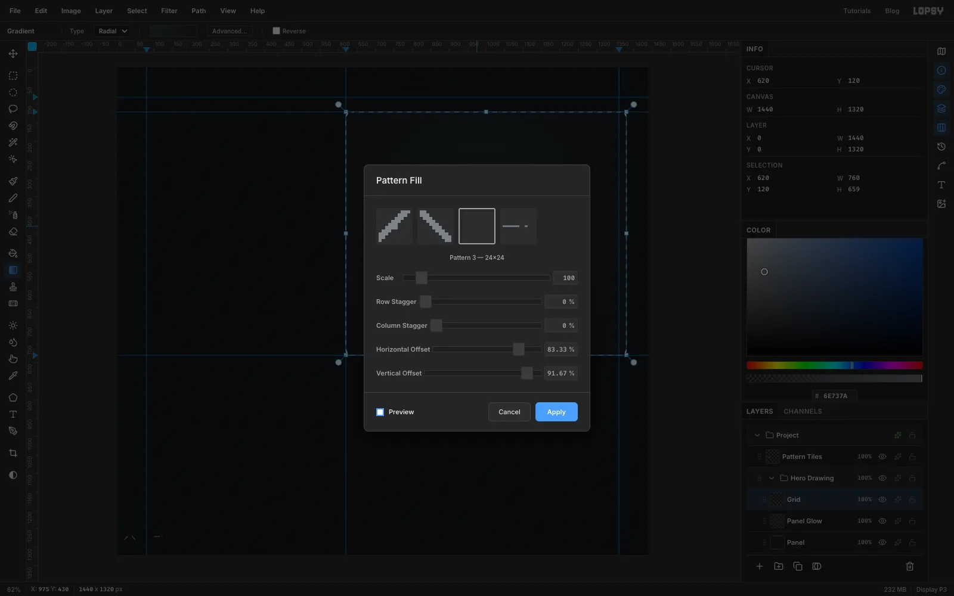Toggle the Preview checkbox
This screenshot has height=596, width=954.
point(380,412)
